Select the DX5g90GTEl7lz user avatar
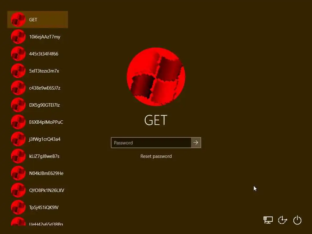 pos(18,105)
